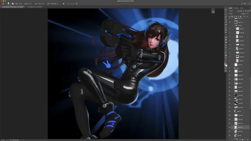Open smoothing options gear icon

click(x=64, y=4)
